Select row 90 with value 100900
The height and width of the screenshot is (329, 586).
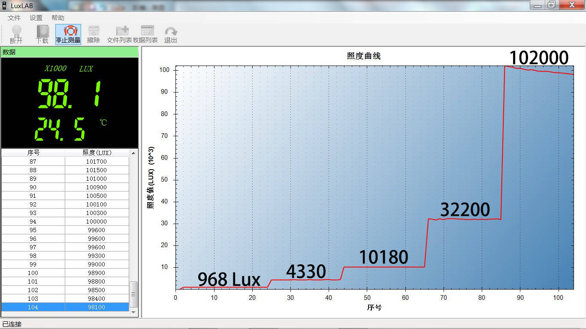[x=65, y=187]
